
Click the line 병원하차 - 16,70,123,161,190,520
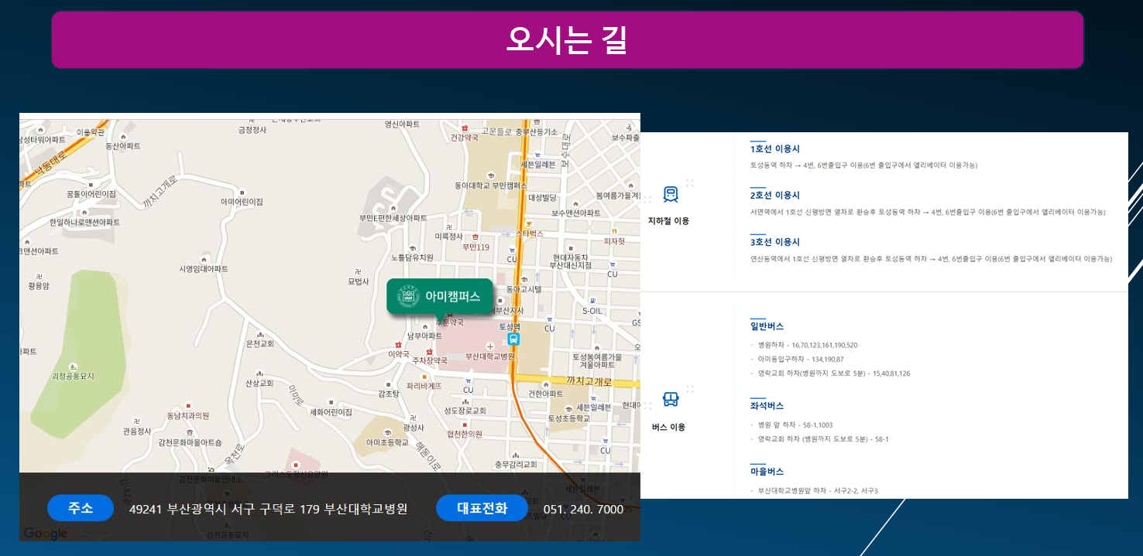tap(807, 345)
